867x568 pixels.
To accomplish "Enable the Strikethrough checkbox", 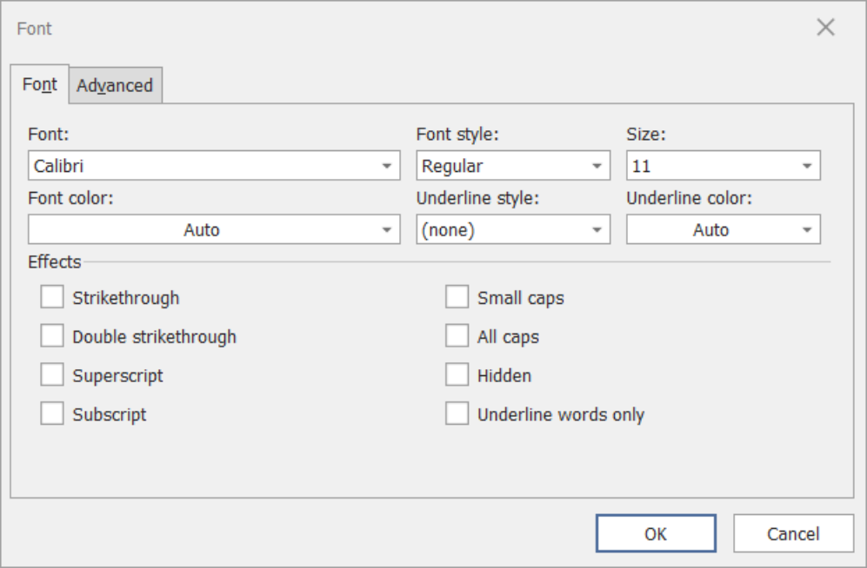I will [52, 298].
